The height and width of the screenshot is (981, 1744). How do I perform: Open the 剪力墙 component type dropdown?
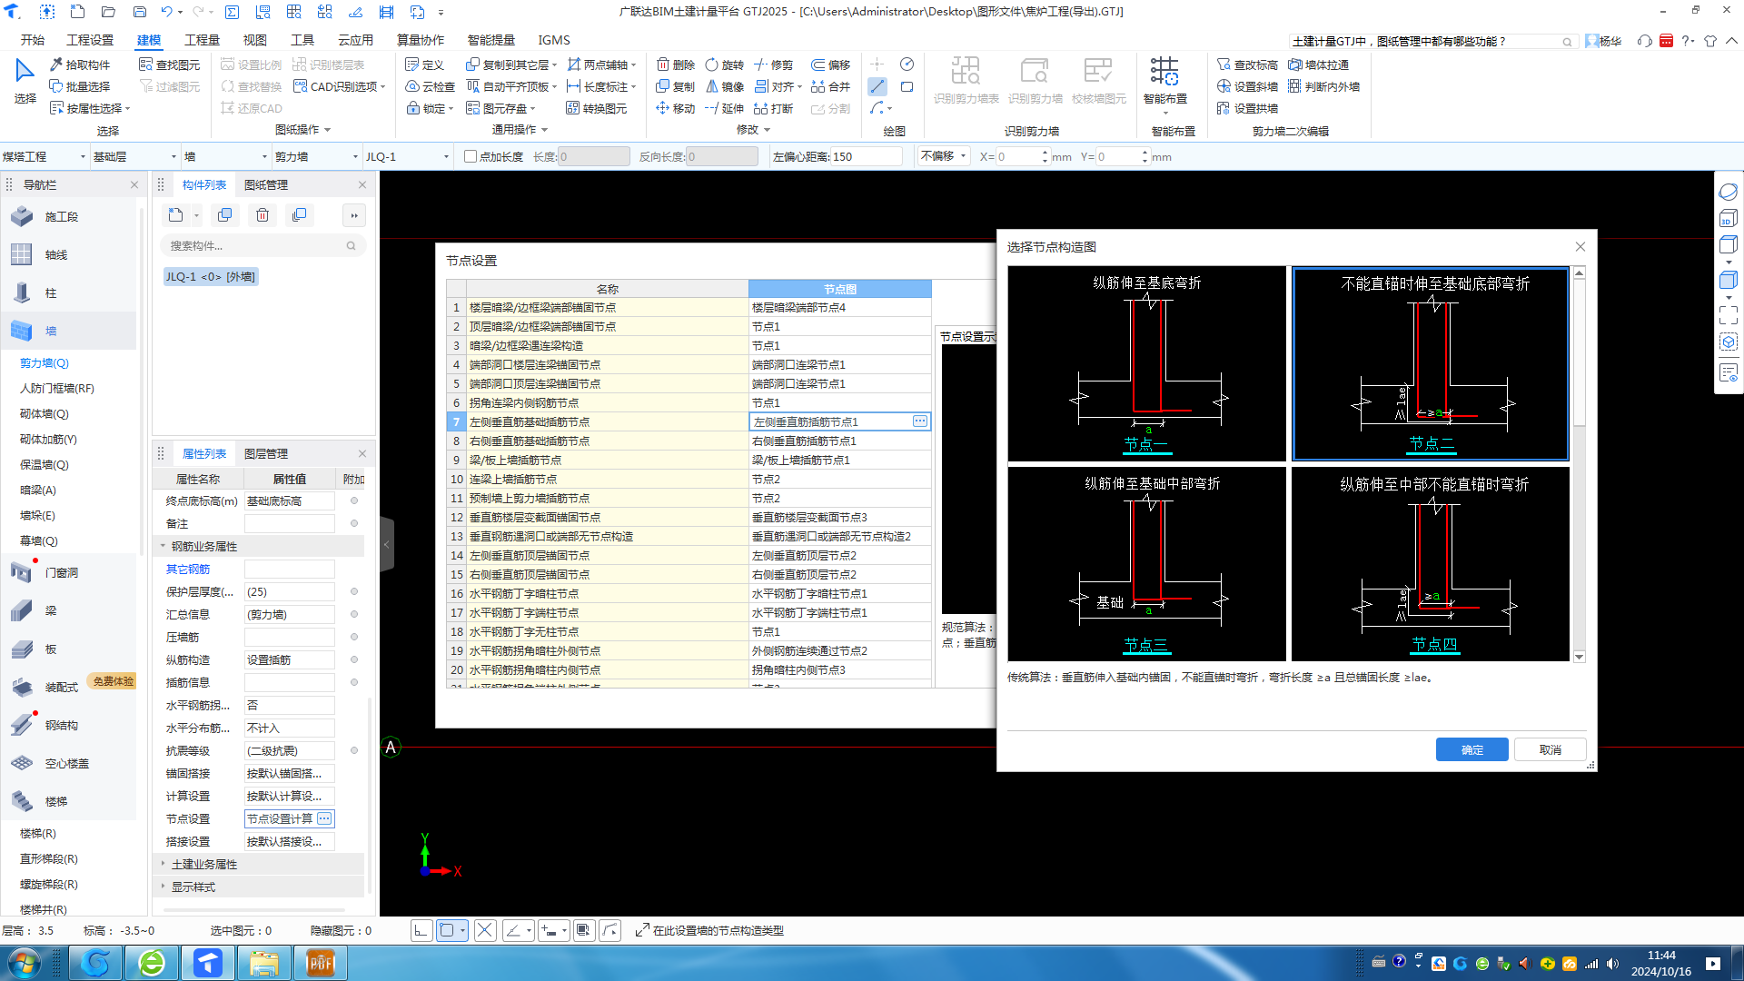click(316, 156)
